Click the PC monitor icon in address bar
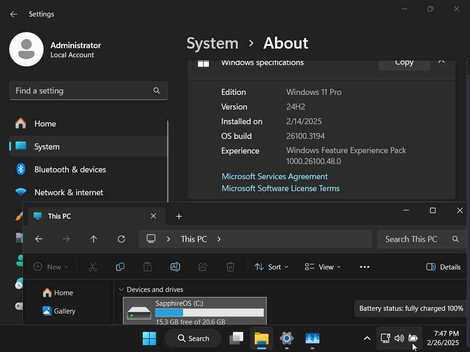This screenshot has width=470, height=352. coord(151,238)
